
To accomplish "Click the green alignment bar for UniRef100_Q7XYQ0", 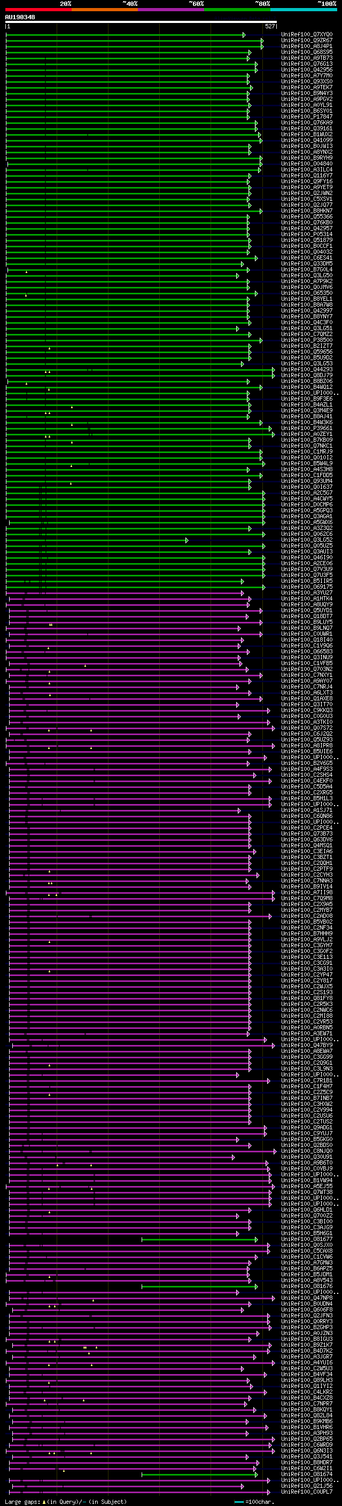I will coord(125,35).
